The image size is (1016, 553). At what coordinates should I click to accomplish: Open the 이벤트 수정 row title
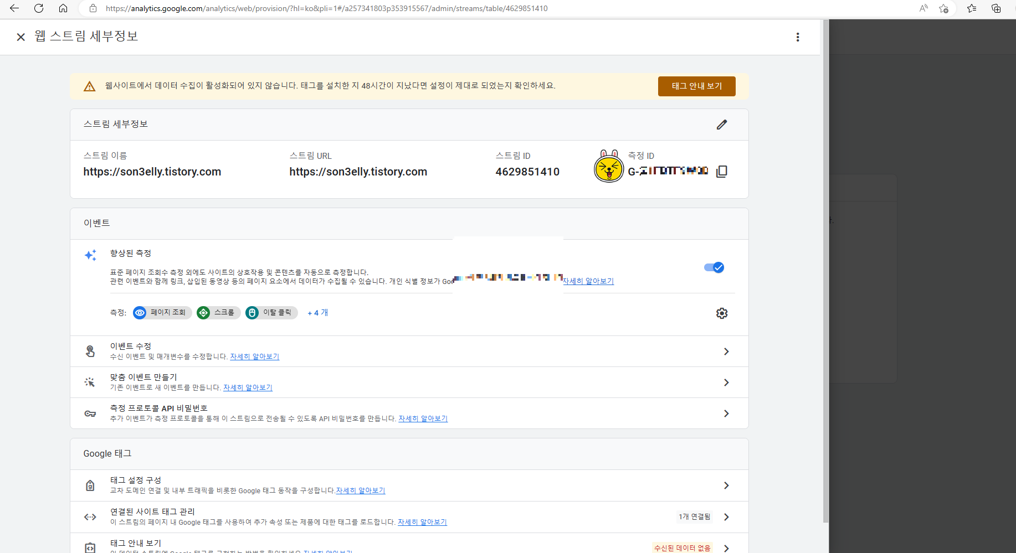tap(131, 347)
